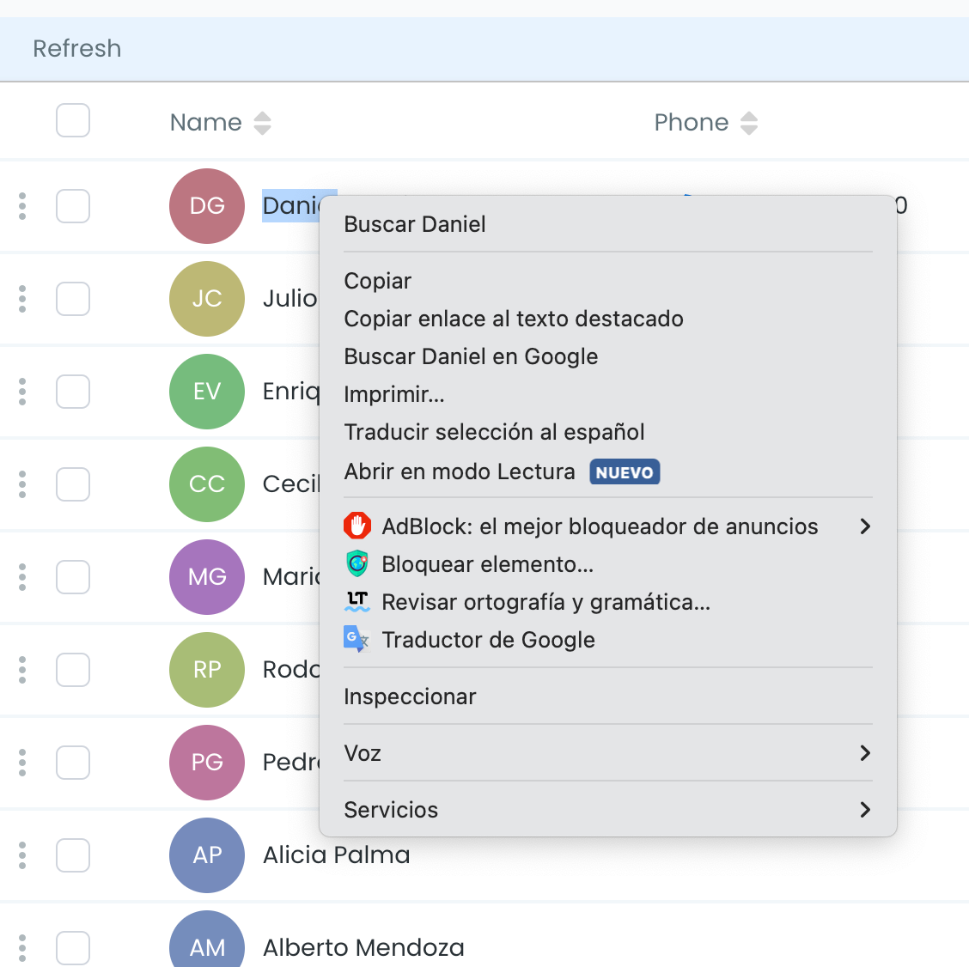Viewport: 969px width, 967px height.
Task: Select Inspeccionar in the context menu
Action: pos(410,696)
